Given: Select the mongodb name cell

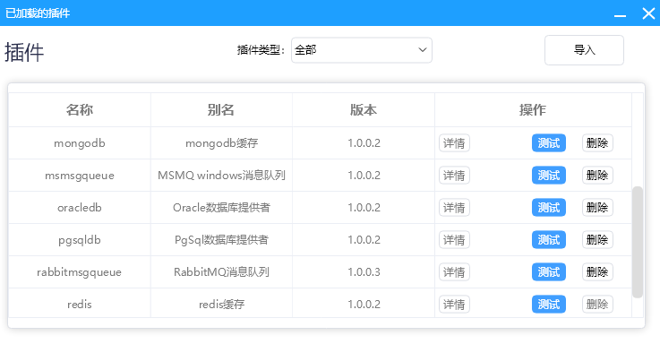Looking at the screenshot, I should tap(80, 143).
